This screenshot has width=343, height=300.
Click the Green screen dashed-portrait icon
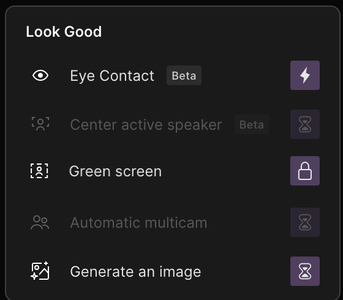click(x=39, y=171)
